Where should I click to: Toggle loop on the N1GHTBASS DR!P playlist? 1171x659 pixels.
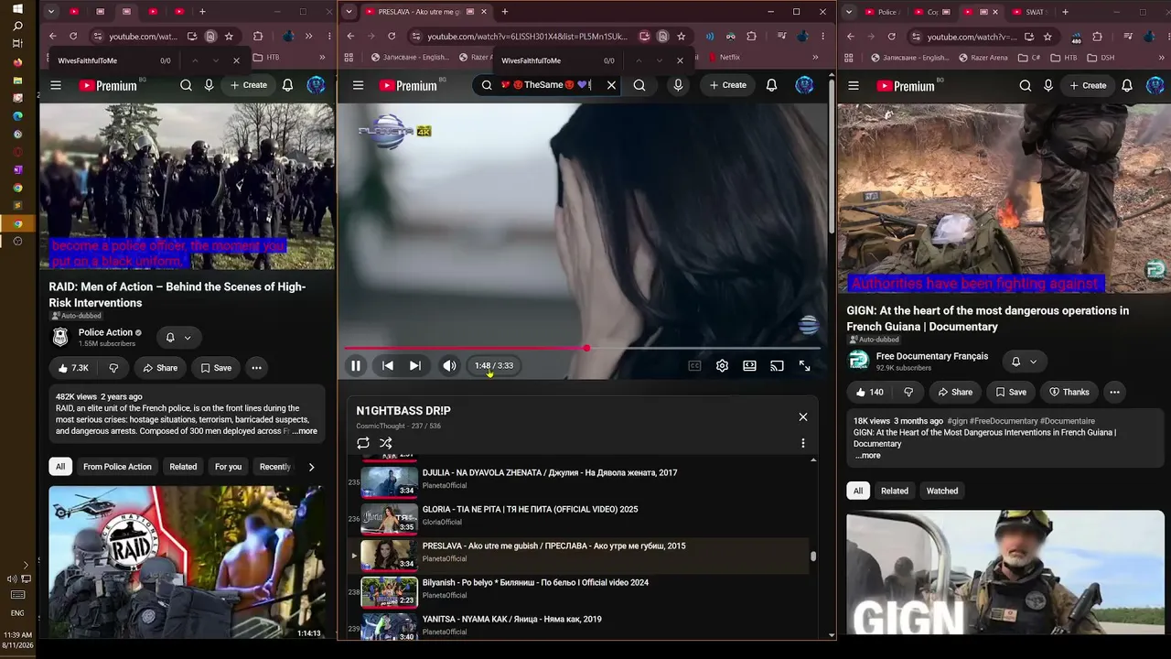(x=363, y=443)
